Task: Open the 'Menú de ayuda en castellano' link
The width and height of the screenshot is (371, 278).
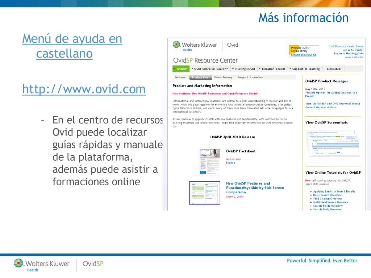Action: click(72, 46)
